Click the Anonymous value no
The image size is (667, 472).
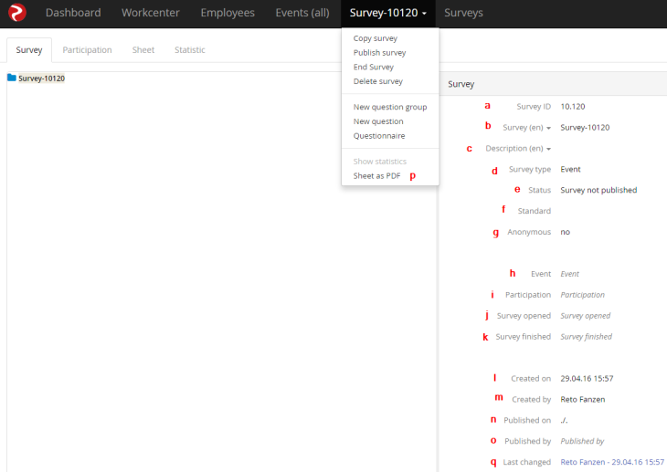pos(565,232)
